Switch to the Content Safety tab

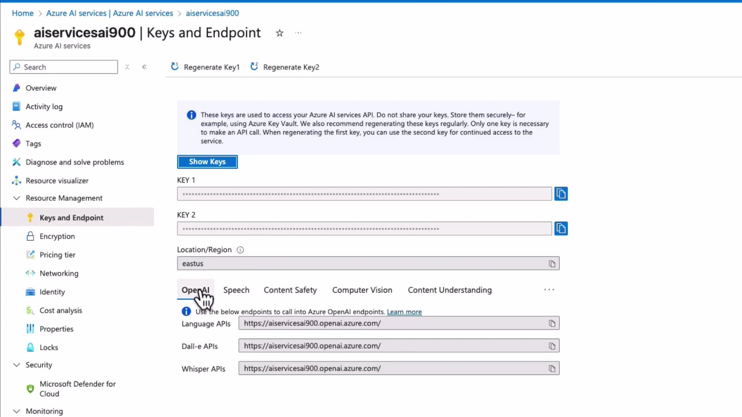tap(290, 290)
